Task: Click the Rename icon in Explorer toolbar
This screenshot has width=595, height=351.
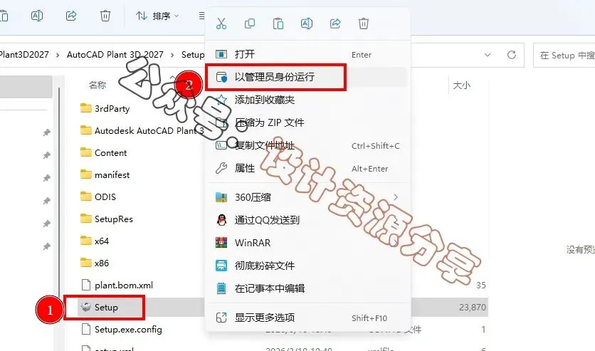Action: [37, 16]
